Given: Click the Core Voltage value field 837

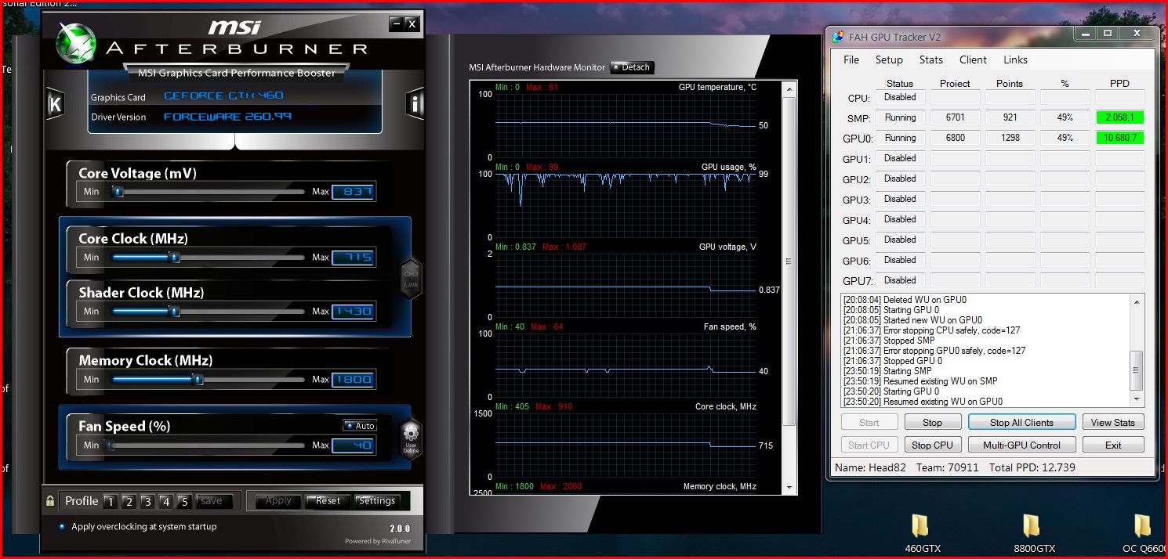Looking at the screenshot, I should (x=354, y=192).
